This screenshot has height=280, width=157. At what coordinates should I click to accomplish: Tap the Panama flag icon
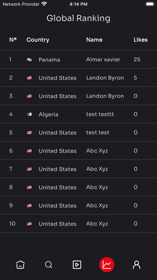29,60
